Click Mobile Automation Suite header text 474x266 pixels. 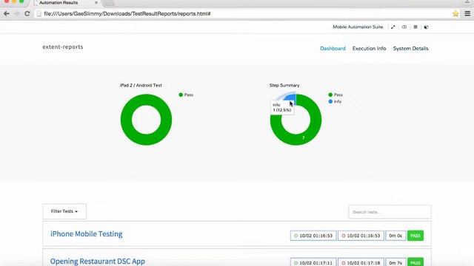[358, 27]
